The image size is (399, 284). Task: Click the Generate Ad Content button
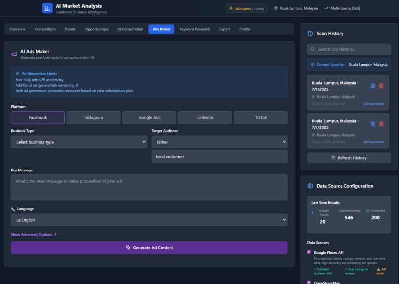pos(149,248)
